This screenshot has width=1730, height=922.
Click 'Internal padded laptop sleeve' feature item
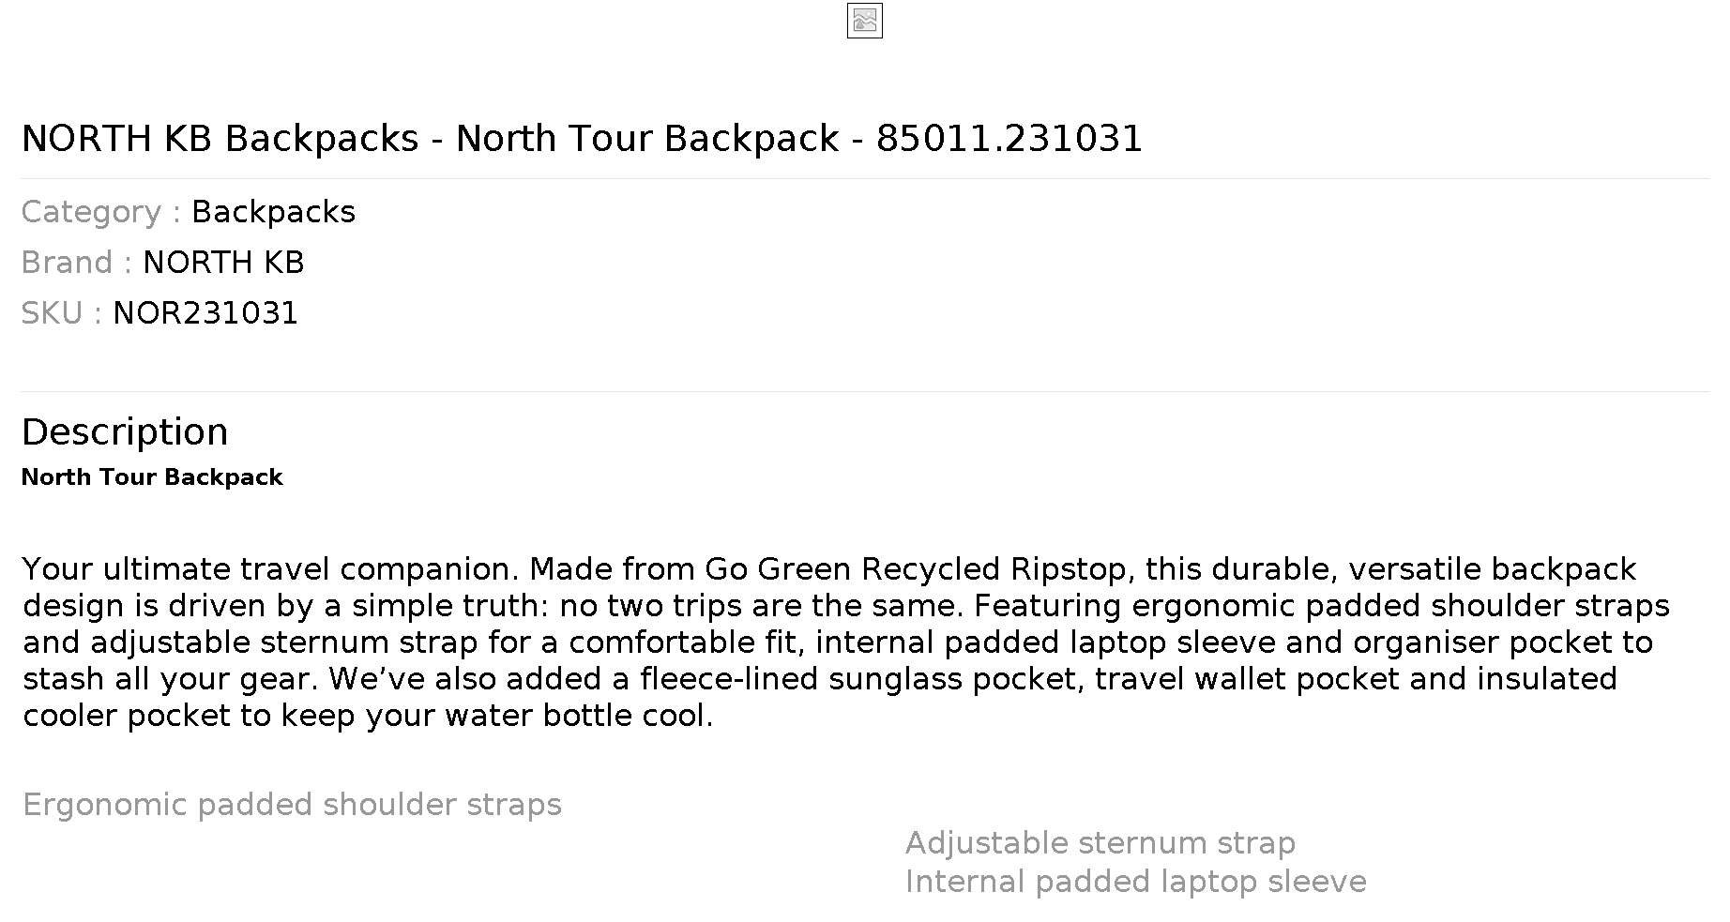point(1136,882)
